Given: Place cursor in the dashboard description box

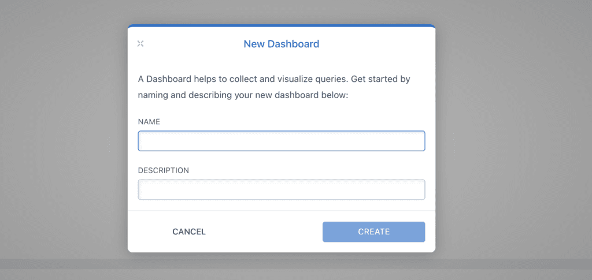Looking at the screenshot, I should (x=282, y=189).
